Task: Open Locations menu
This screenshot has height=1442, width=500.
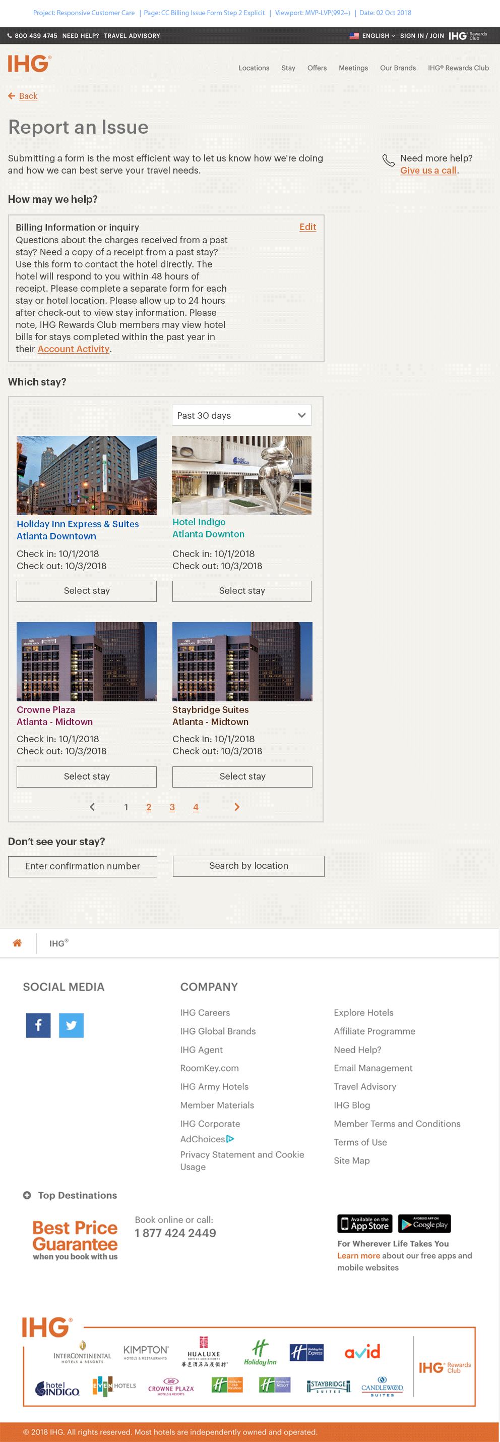Action: click(254, 68)
